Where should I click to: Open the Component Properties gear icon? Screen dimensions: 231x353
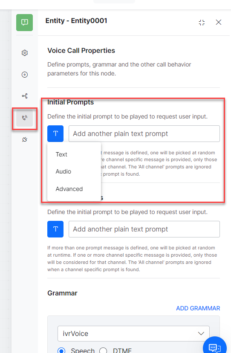click(25, 53)
